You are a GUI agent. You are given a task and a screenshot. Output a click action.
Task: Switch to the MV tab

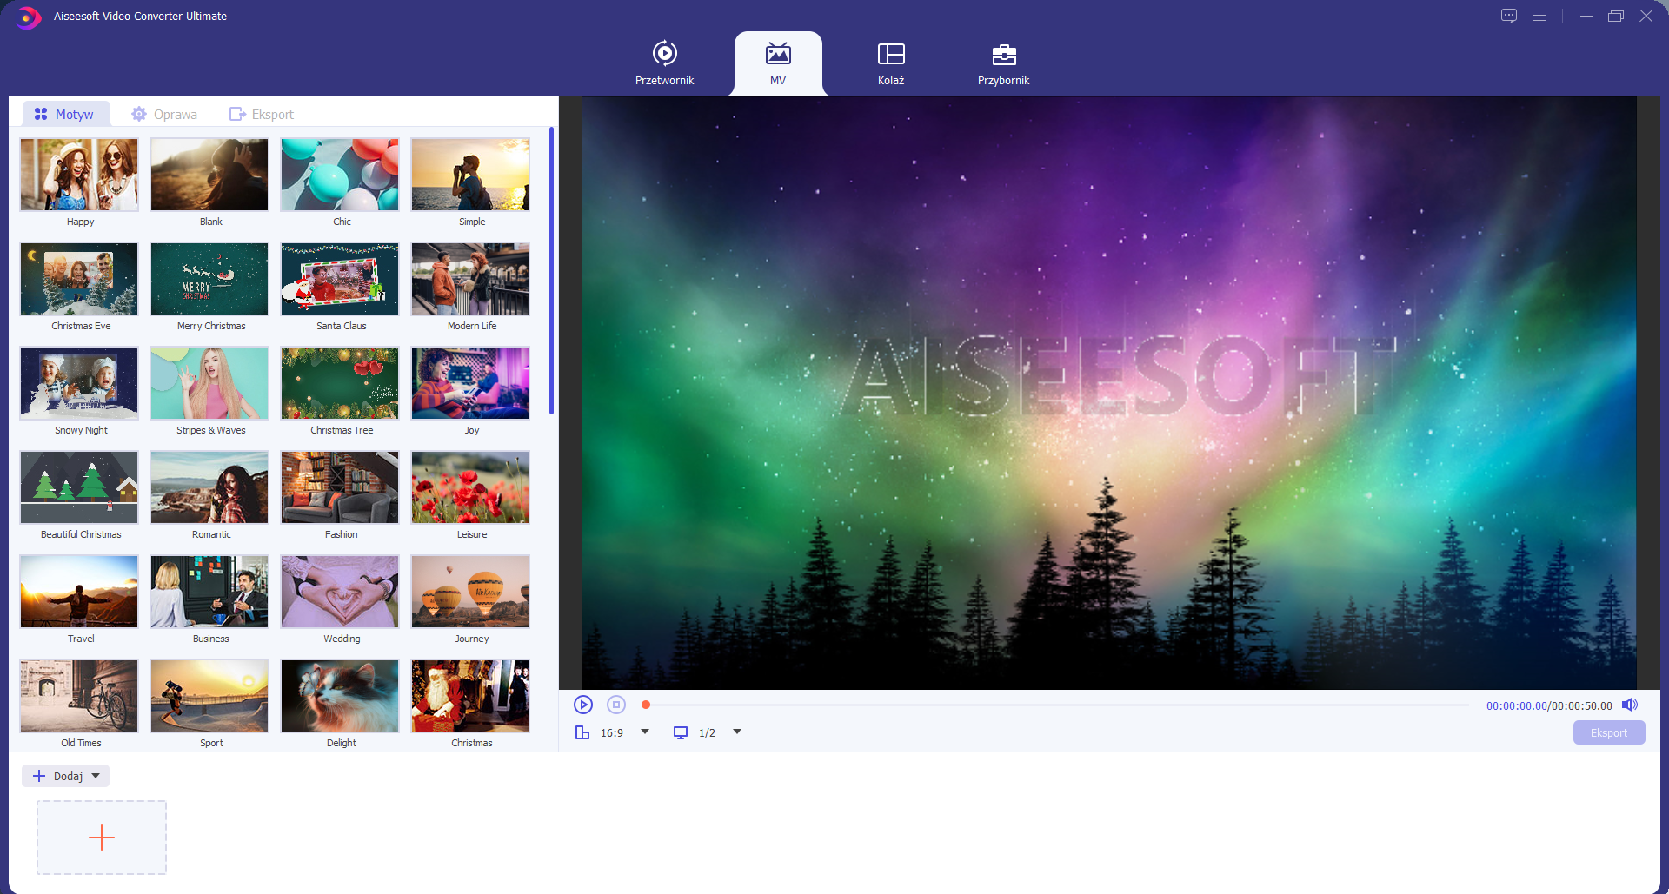778,63
